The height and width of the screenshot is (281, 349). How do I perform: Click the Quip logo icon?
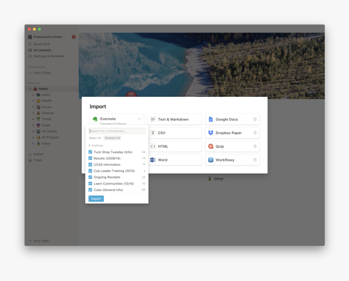coord(211,146)
